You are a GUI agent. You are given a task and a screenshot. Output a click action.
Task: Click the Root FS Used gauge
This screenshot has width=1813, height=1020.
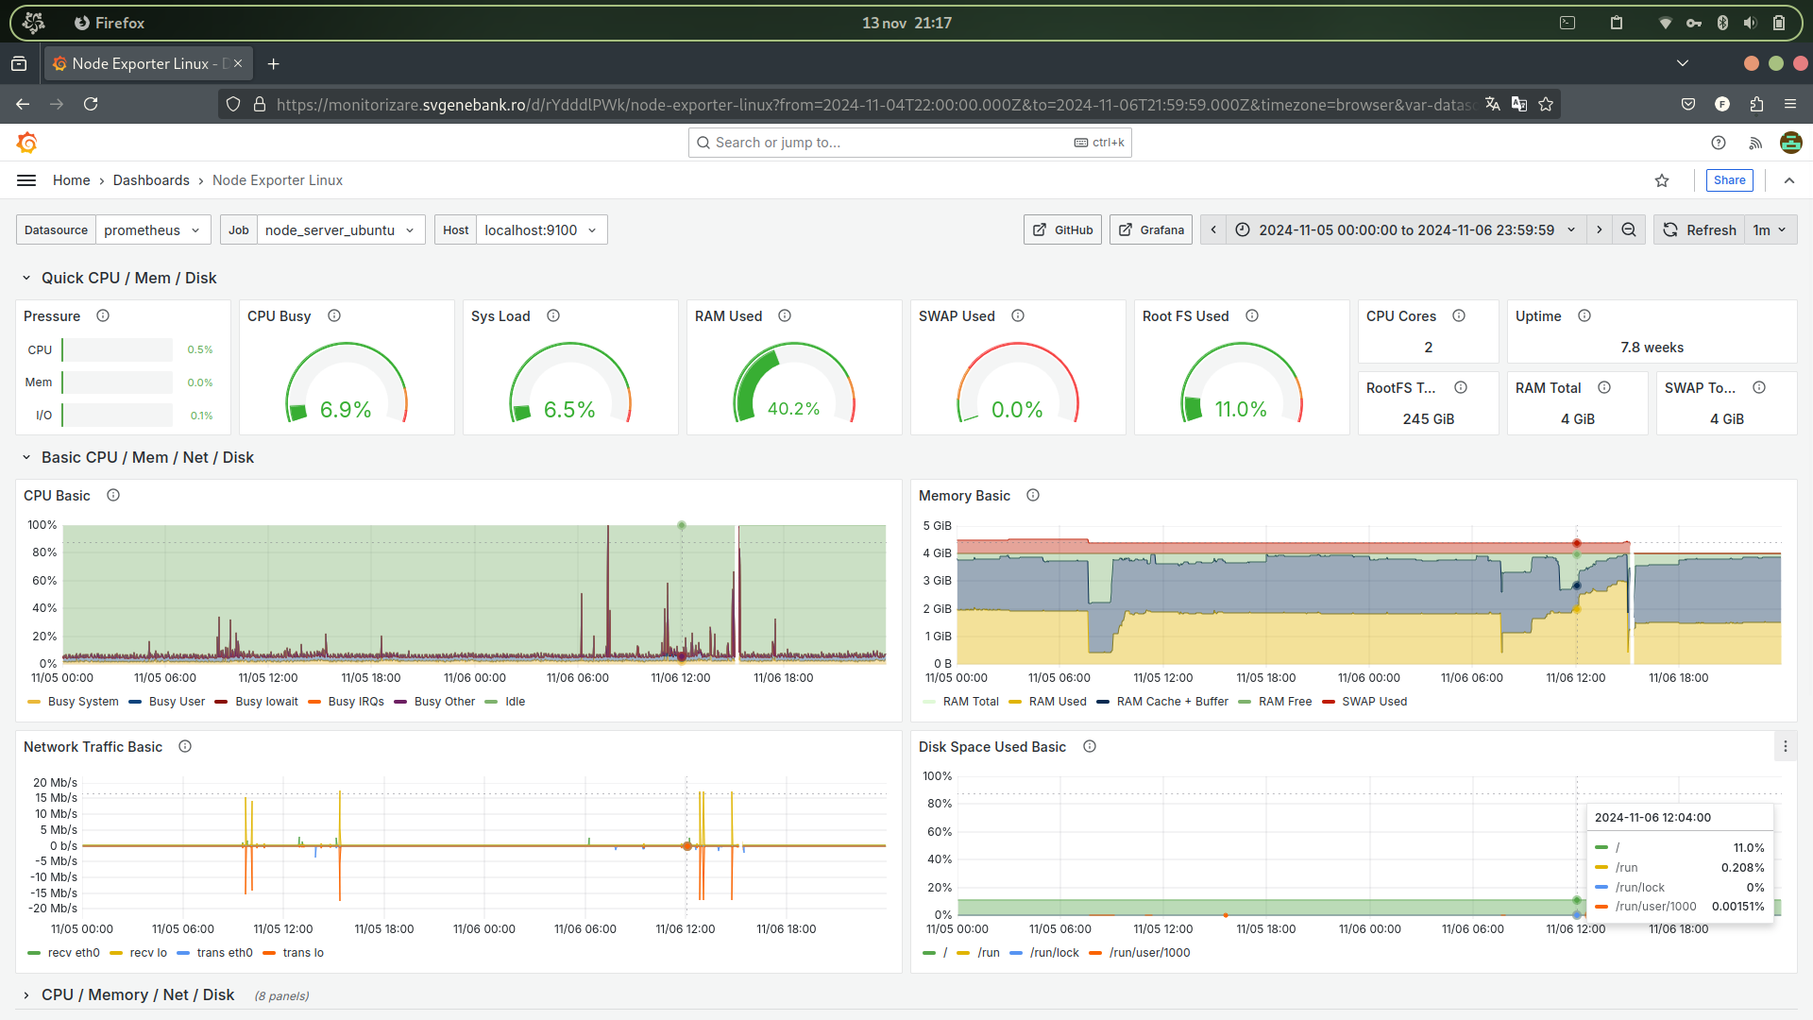tap(1241, 382)
